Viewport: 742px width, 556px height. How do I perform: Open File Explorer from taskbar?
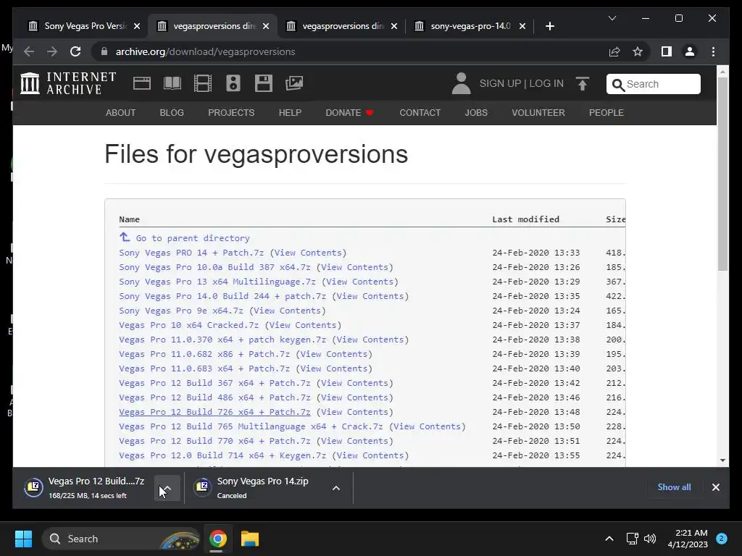point(249,539)
